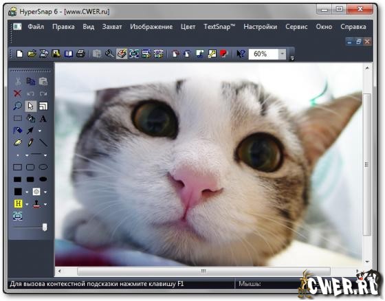Image resolution: width=385 pixels, height=301 pixels.
Task: Expand the dropdown arrow beside the stamp tool
Action: [45, 204]
